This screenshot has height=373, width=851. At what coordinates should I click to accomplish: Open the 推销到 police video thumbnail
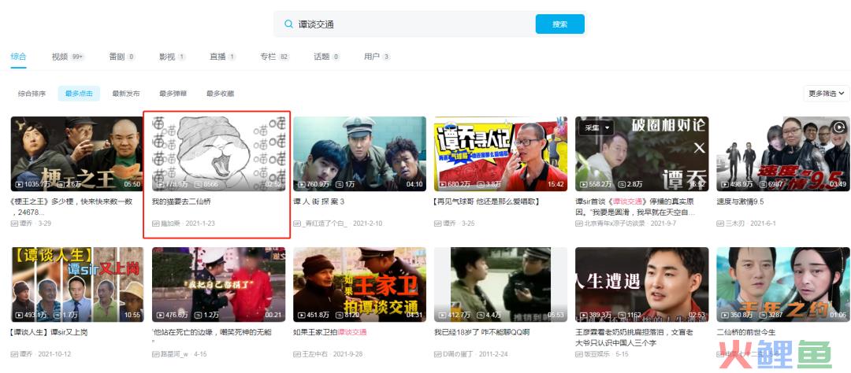[x=500, y=285]
